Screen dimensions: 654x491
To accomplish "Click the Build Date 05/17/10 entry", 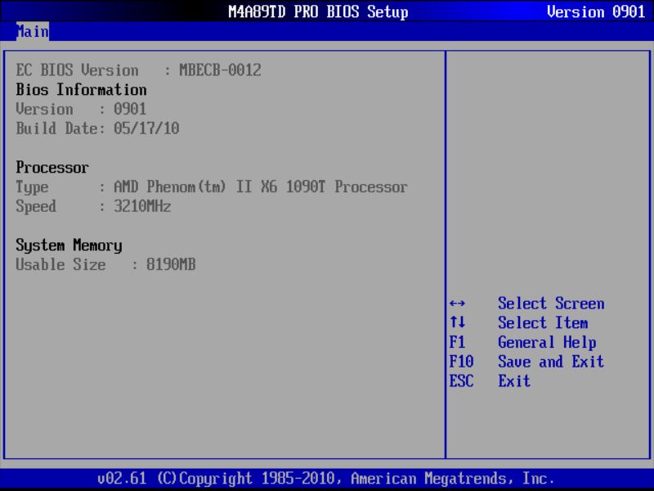I will [x=98, y=128].
